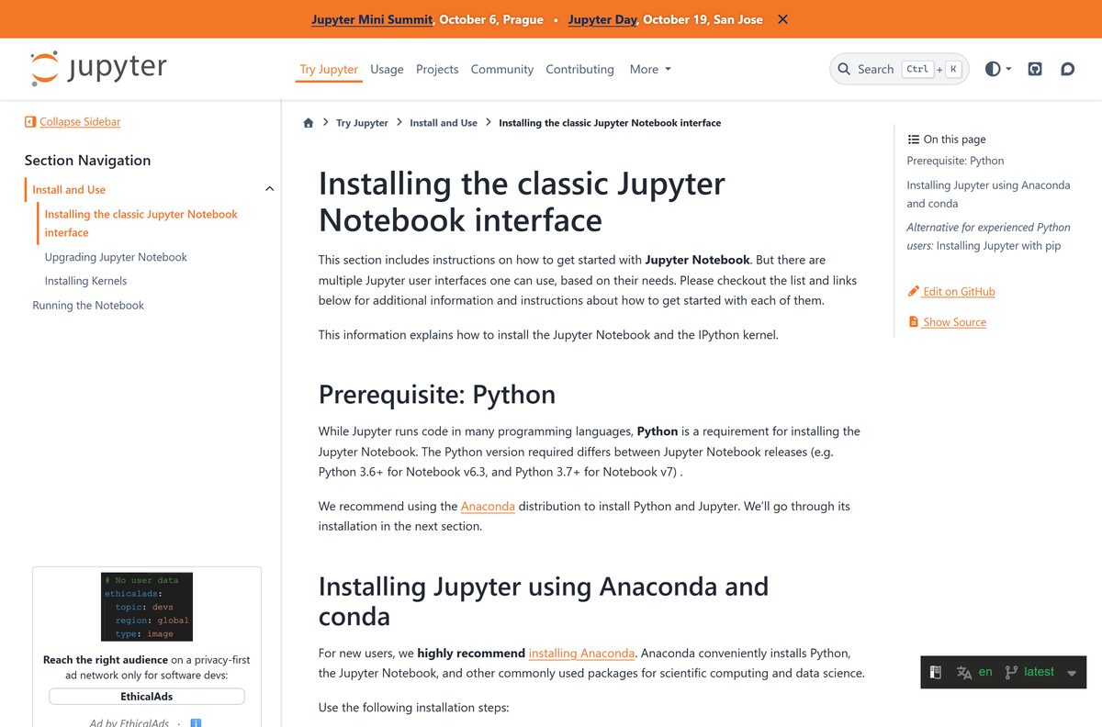Image resolution: width=1102 pixels, height=727 pixels.
Task: Click the Collapse Sidebar arrow icon
Action: point(30,121)
